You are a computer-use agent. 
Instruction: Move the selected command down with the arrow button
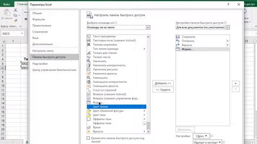coord(236,89)
